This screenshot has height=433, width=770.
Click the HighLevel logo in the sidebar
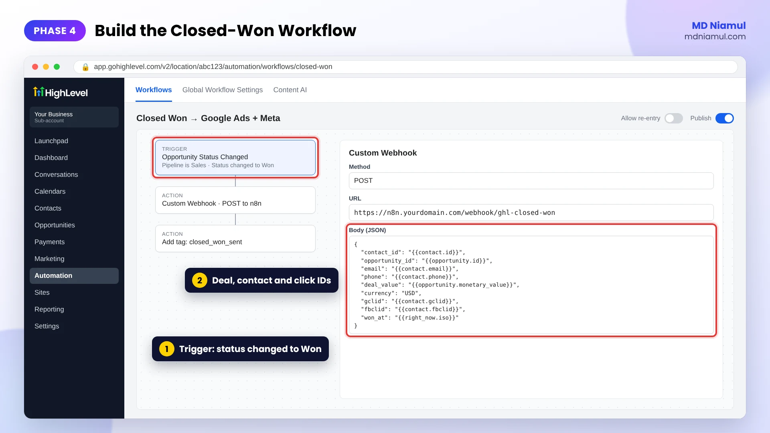(x=60, y=93)
